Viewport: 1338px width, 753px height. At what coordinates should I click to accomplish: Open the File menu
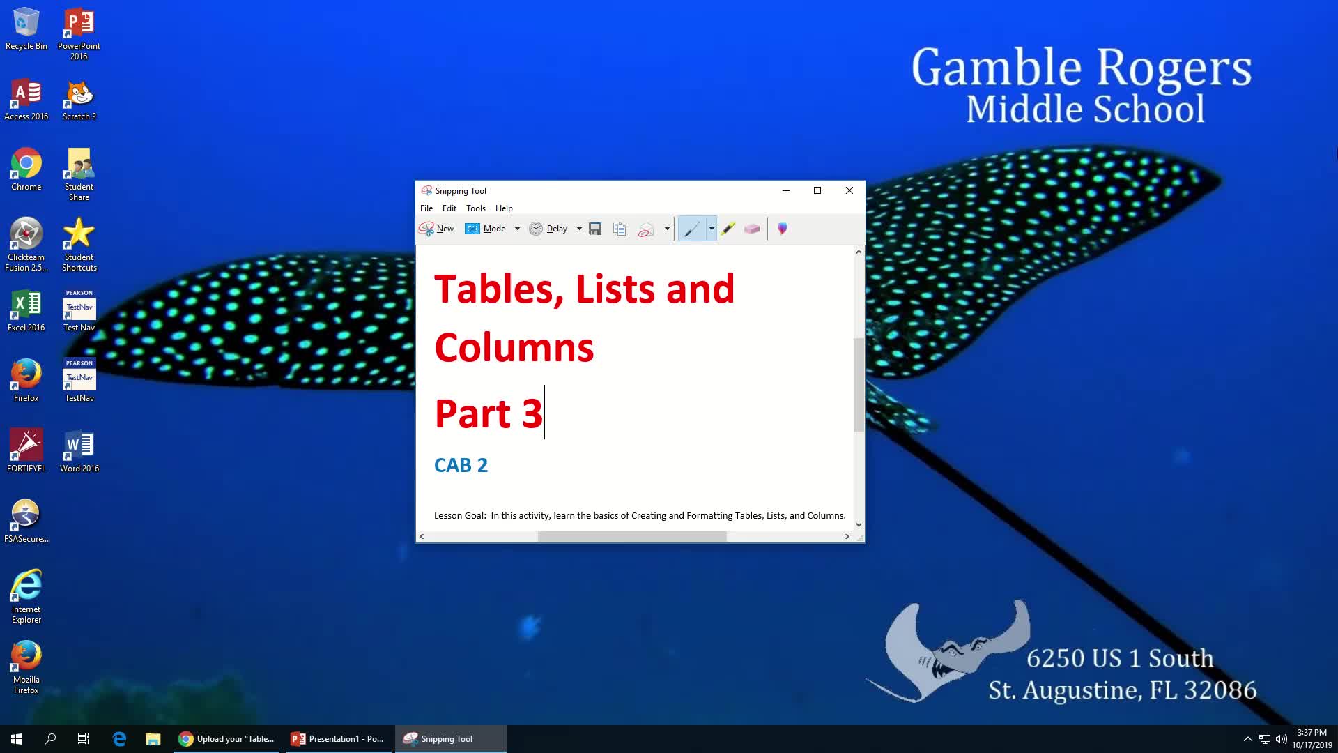point(426,208)
